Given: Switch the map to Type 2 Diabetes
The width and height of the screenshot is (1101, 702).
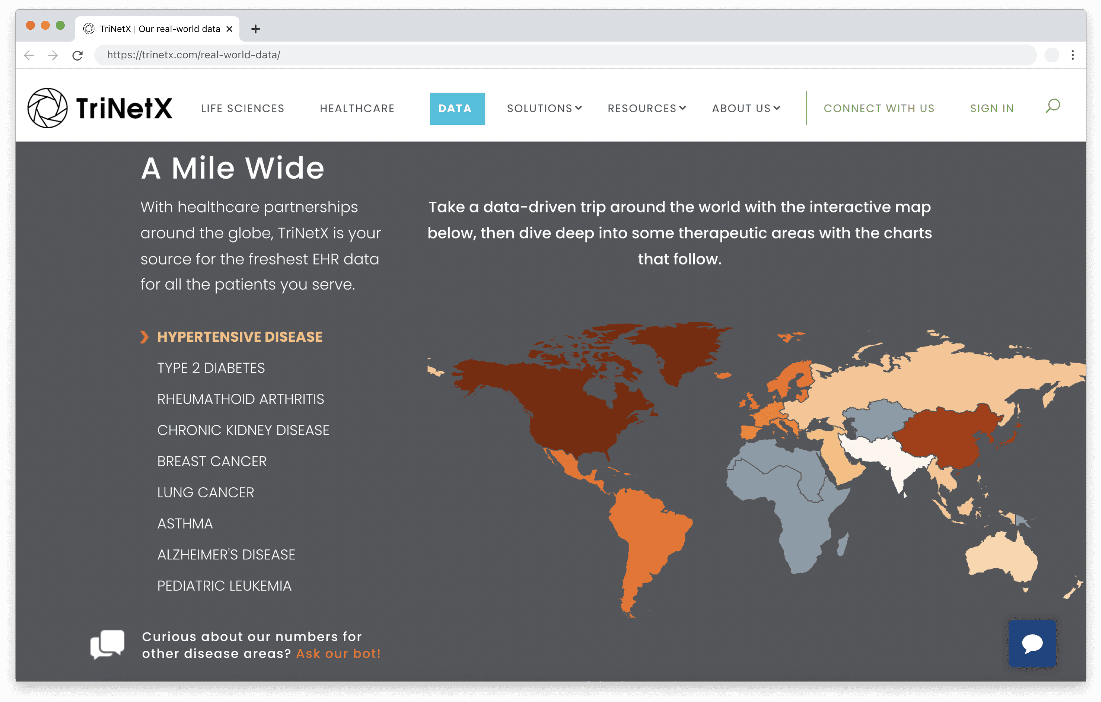Looking at the screenshot, I should click(211, 368).
